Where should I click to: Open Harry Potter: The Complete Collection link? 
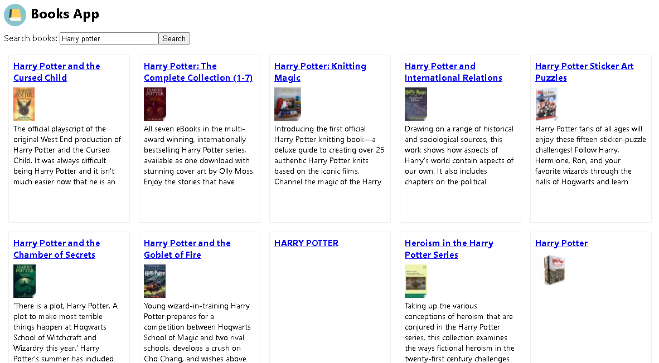(198, 72)
